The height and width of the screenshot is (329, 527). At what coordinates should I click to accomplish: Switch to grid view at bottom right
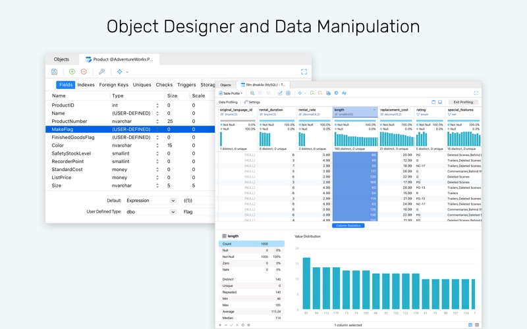(x=470, y=325)
